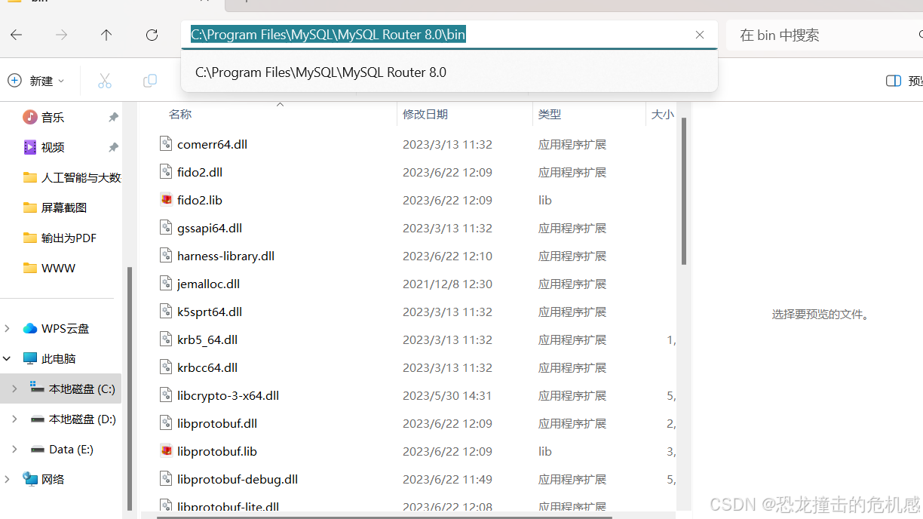Select krbcc64.dll file icon

167,367
